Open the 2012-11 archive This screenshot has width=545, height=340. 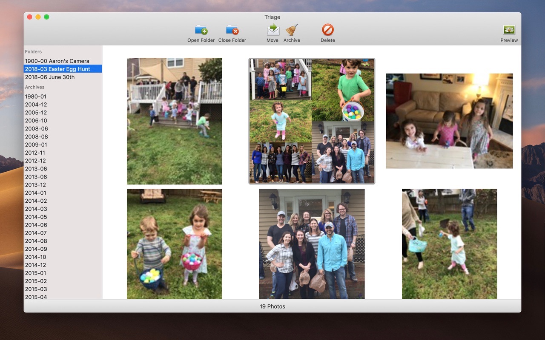(63, 153)
